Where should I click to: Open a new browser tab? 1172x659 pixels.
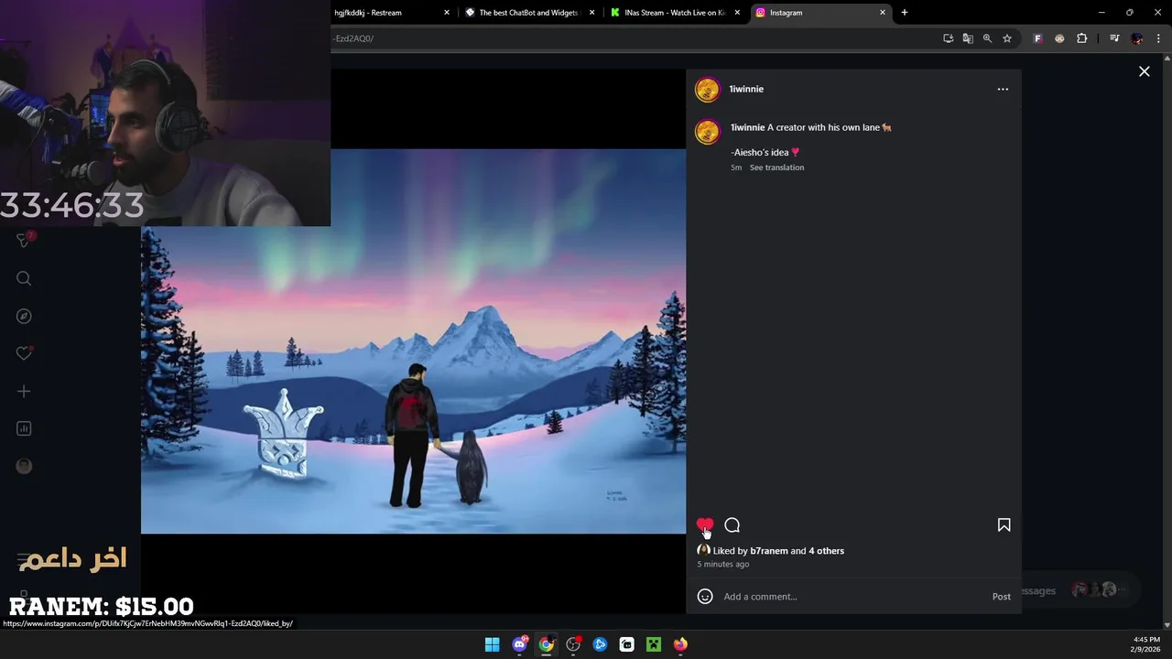[905, 13]
